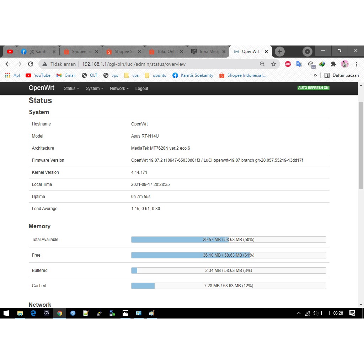The height and width of the screenshot is (364, 364).
Task: Open the Paint palette taskbar icon
Action: [x=151, y=313]
